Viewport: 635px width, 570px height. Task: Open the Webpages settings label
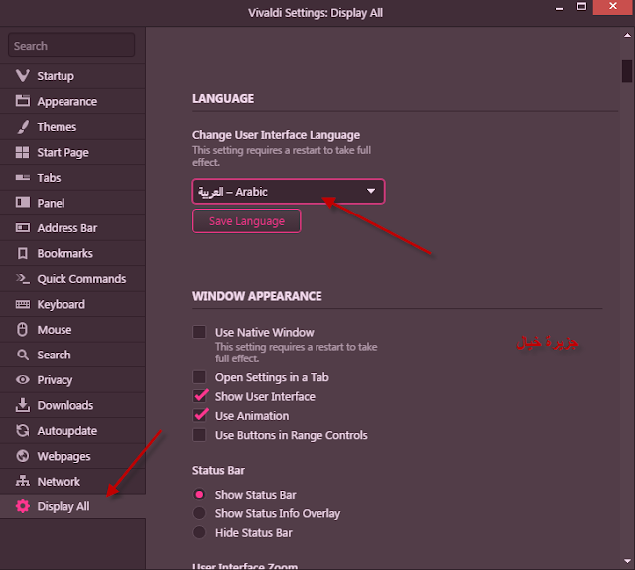click(x=63, y=456)
